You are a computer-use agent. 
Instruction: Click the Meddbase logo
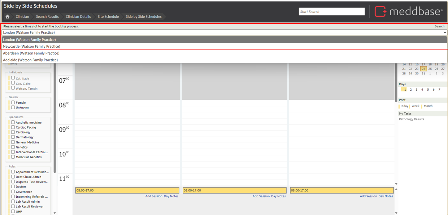409,12
